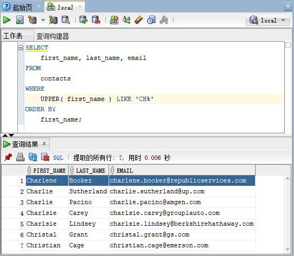The width and height of the screenshot is (294, 256).
Task: Click the Run Script icon
Action: pyautogui.click(x=19, y=20)
